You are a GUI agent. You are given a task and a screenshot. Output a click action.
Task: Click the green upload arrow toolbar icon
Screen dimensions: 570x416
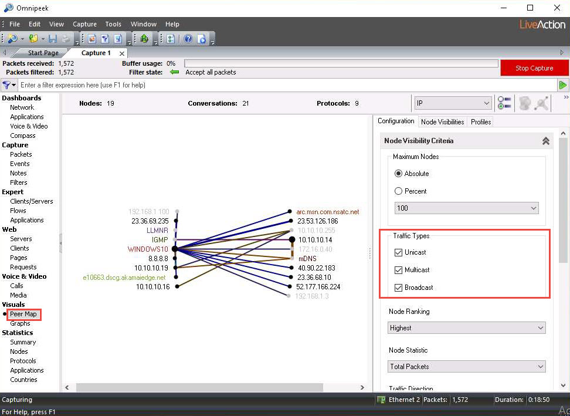pos(144,39)
